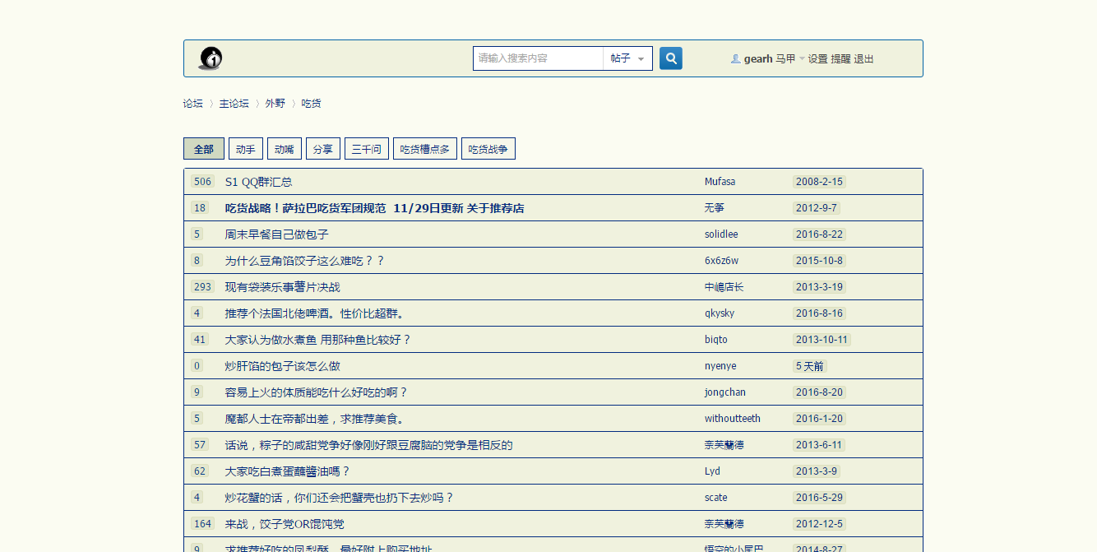Viewport: 1097px width, 552px height.
Task: Navigate to 外野 in the breadcrumb
Action: (275, 104)
